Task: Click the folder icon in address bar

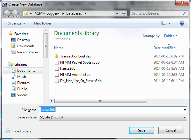Action: (26, 13)
